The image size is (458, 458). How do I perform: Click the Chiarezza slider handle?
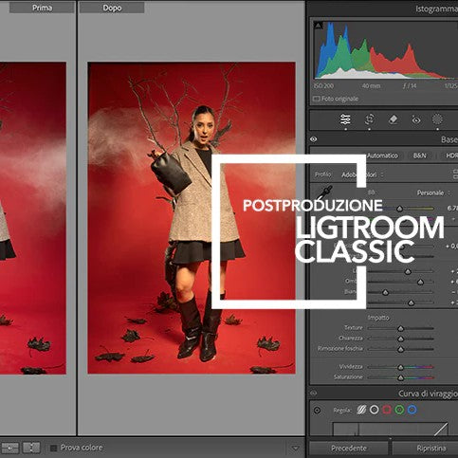[x=400, y=339]
